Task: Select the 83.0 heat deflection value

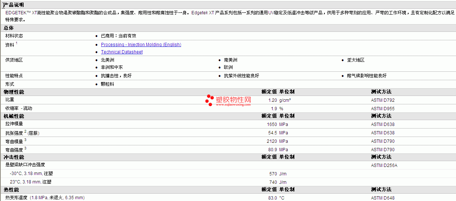Action: pyautogui.click(x=273, y=198)
